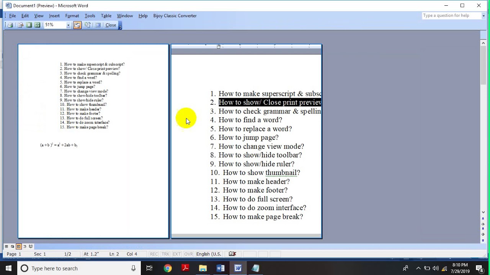Image resolution: width=490 pixels, height=275 pixels.
Task: Open the Edit menu
Action: point(25,16)
